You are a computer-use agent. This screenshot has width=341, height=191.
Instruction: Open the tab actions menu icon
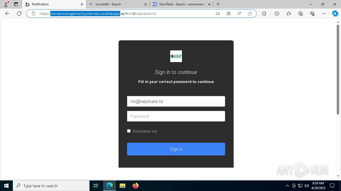(16, 4)
